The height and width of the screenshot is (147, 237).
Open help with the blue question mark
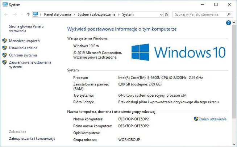pos(228,23)
